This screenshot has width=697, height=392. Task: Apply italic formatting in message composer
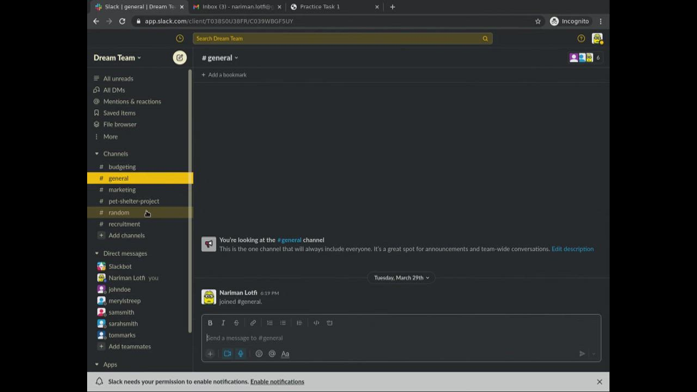[x=223, y=323]
